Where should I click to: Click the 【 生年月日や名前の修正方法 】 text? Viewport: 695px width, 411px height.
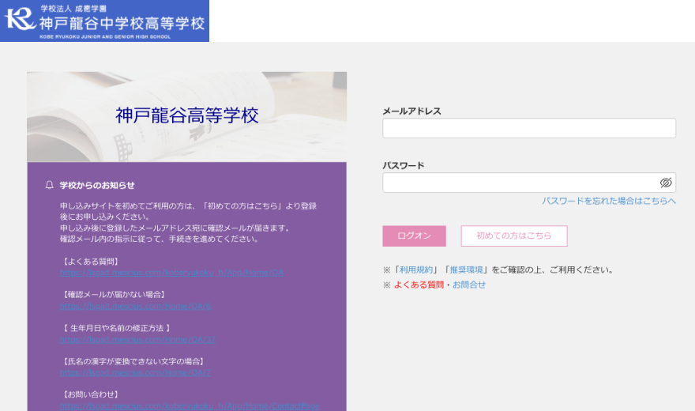(x=116, y=328)
